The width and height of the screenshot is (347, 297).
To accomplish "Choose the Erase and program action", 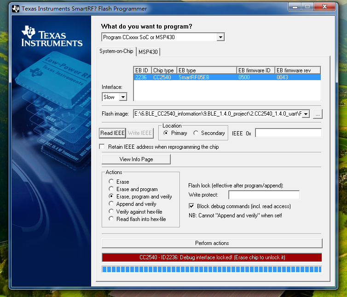I will (111, 189).
